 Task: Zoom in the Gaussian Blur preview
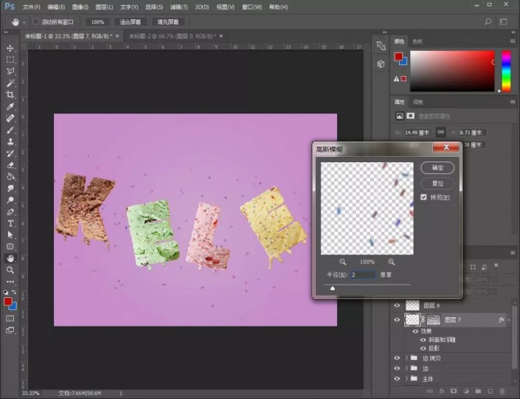392,262
